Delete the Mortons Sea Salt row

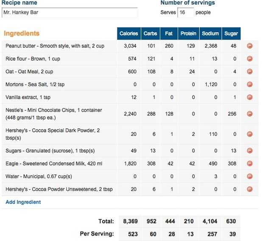tap(249, 84)
